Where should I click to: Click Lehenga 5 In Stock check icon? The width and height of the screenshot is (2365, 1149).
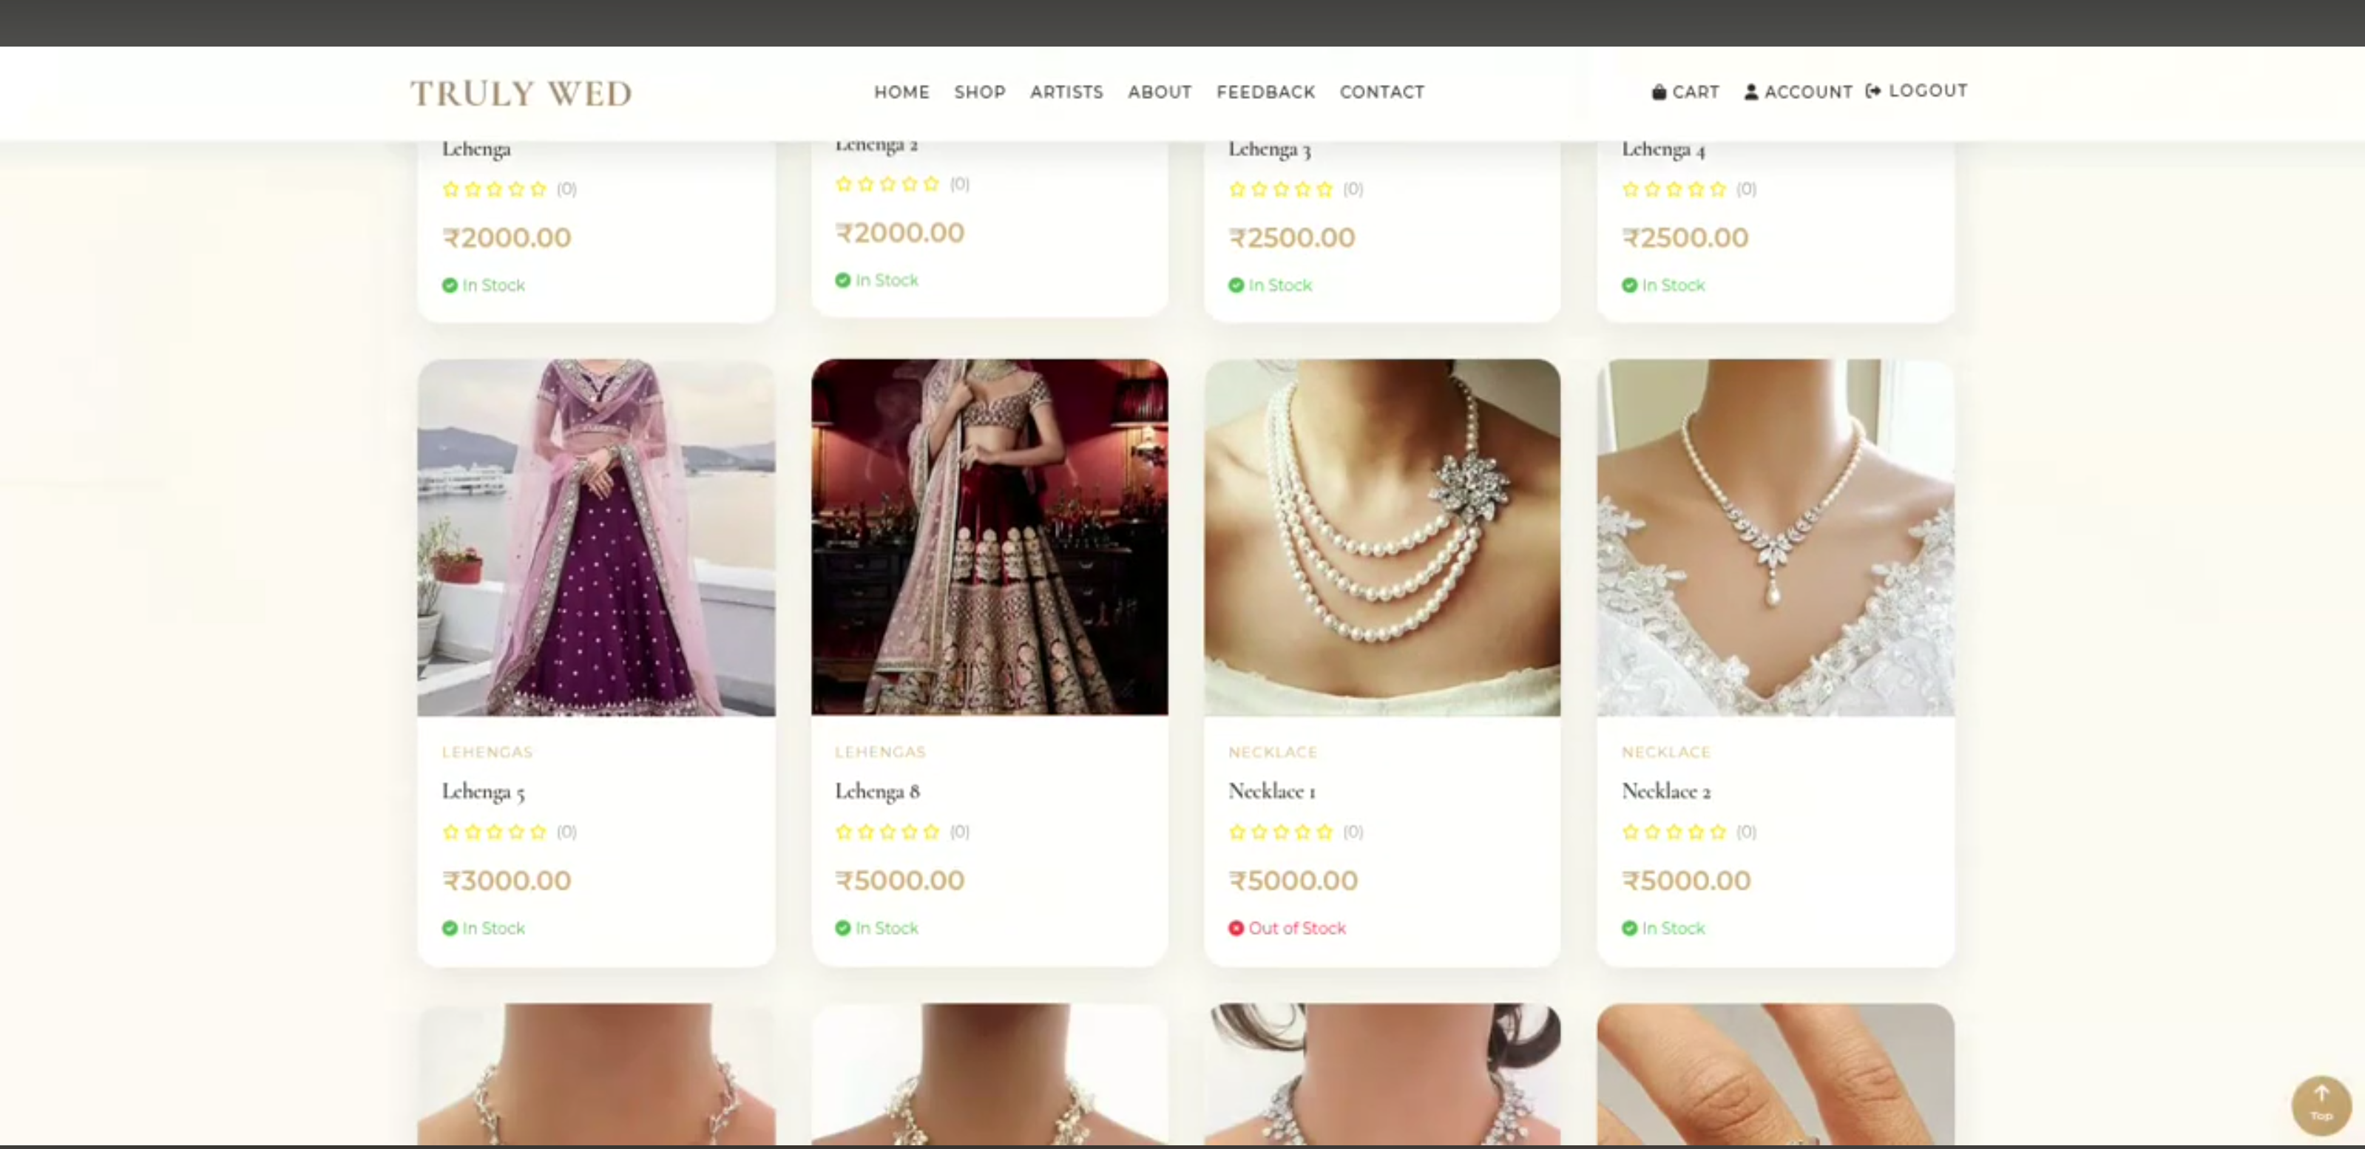450,928
